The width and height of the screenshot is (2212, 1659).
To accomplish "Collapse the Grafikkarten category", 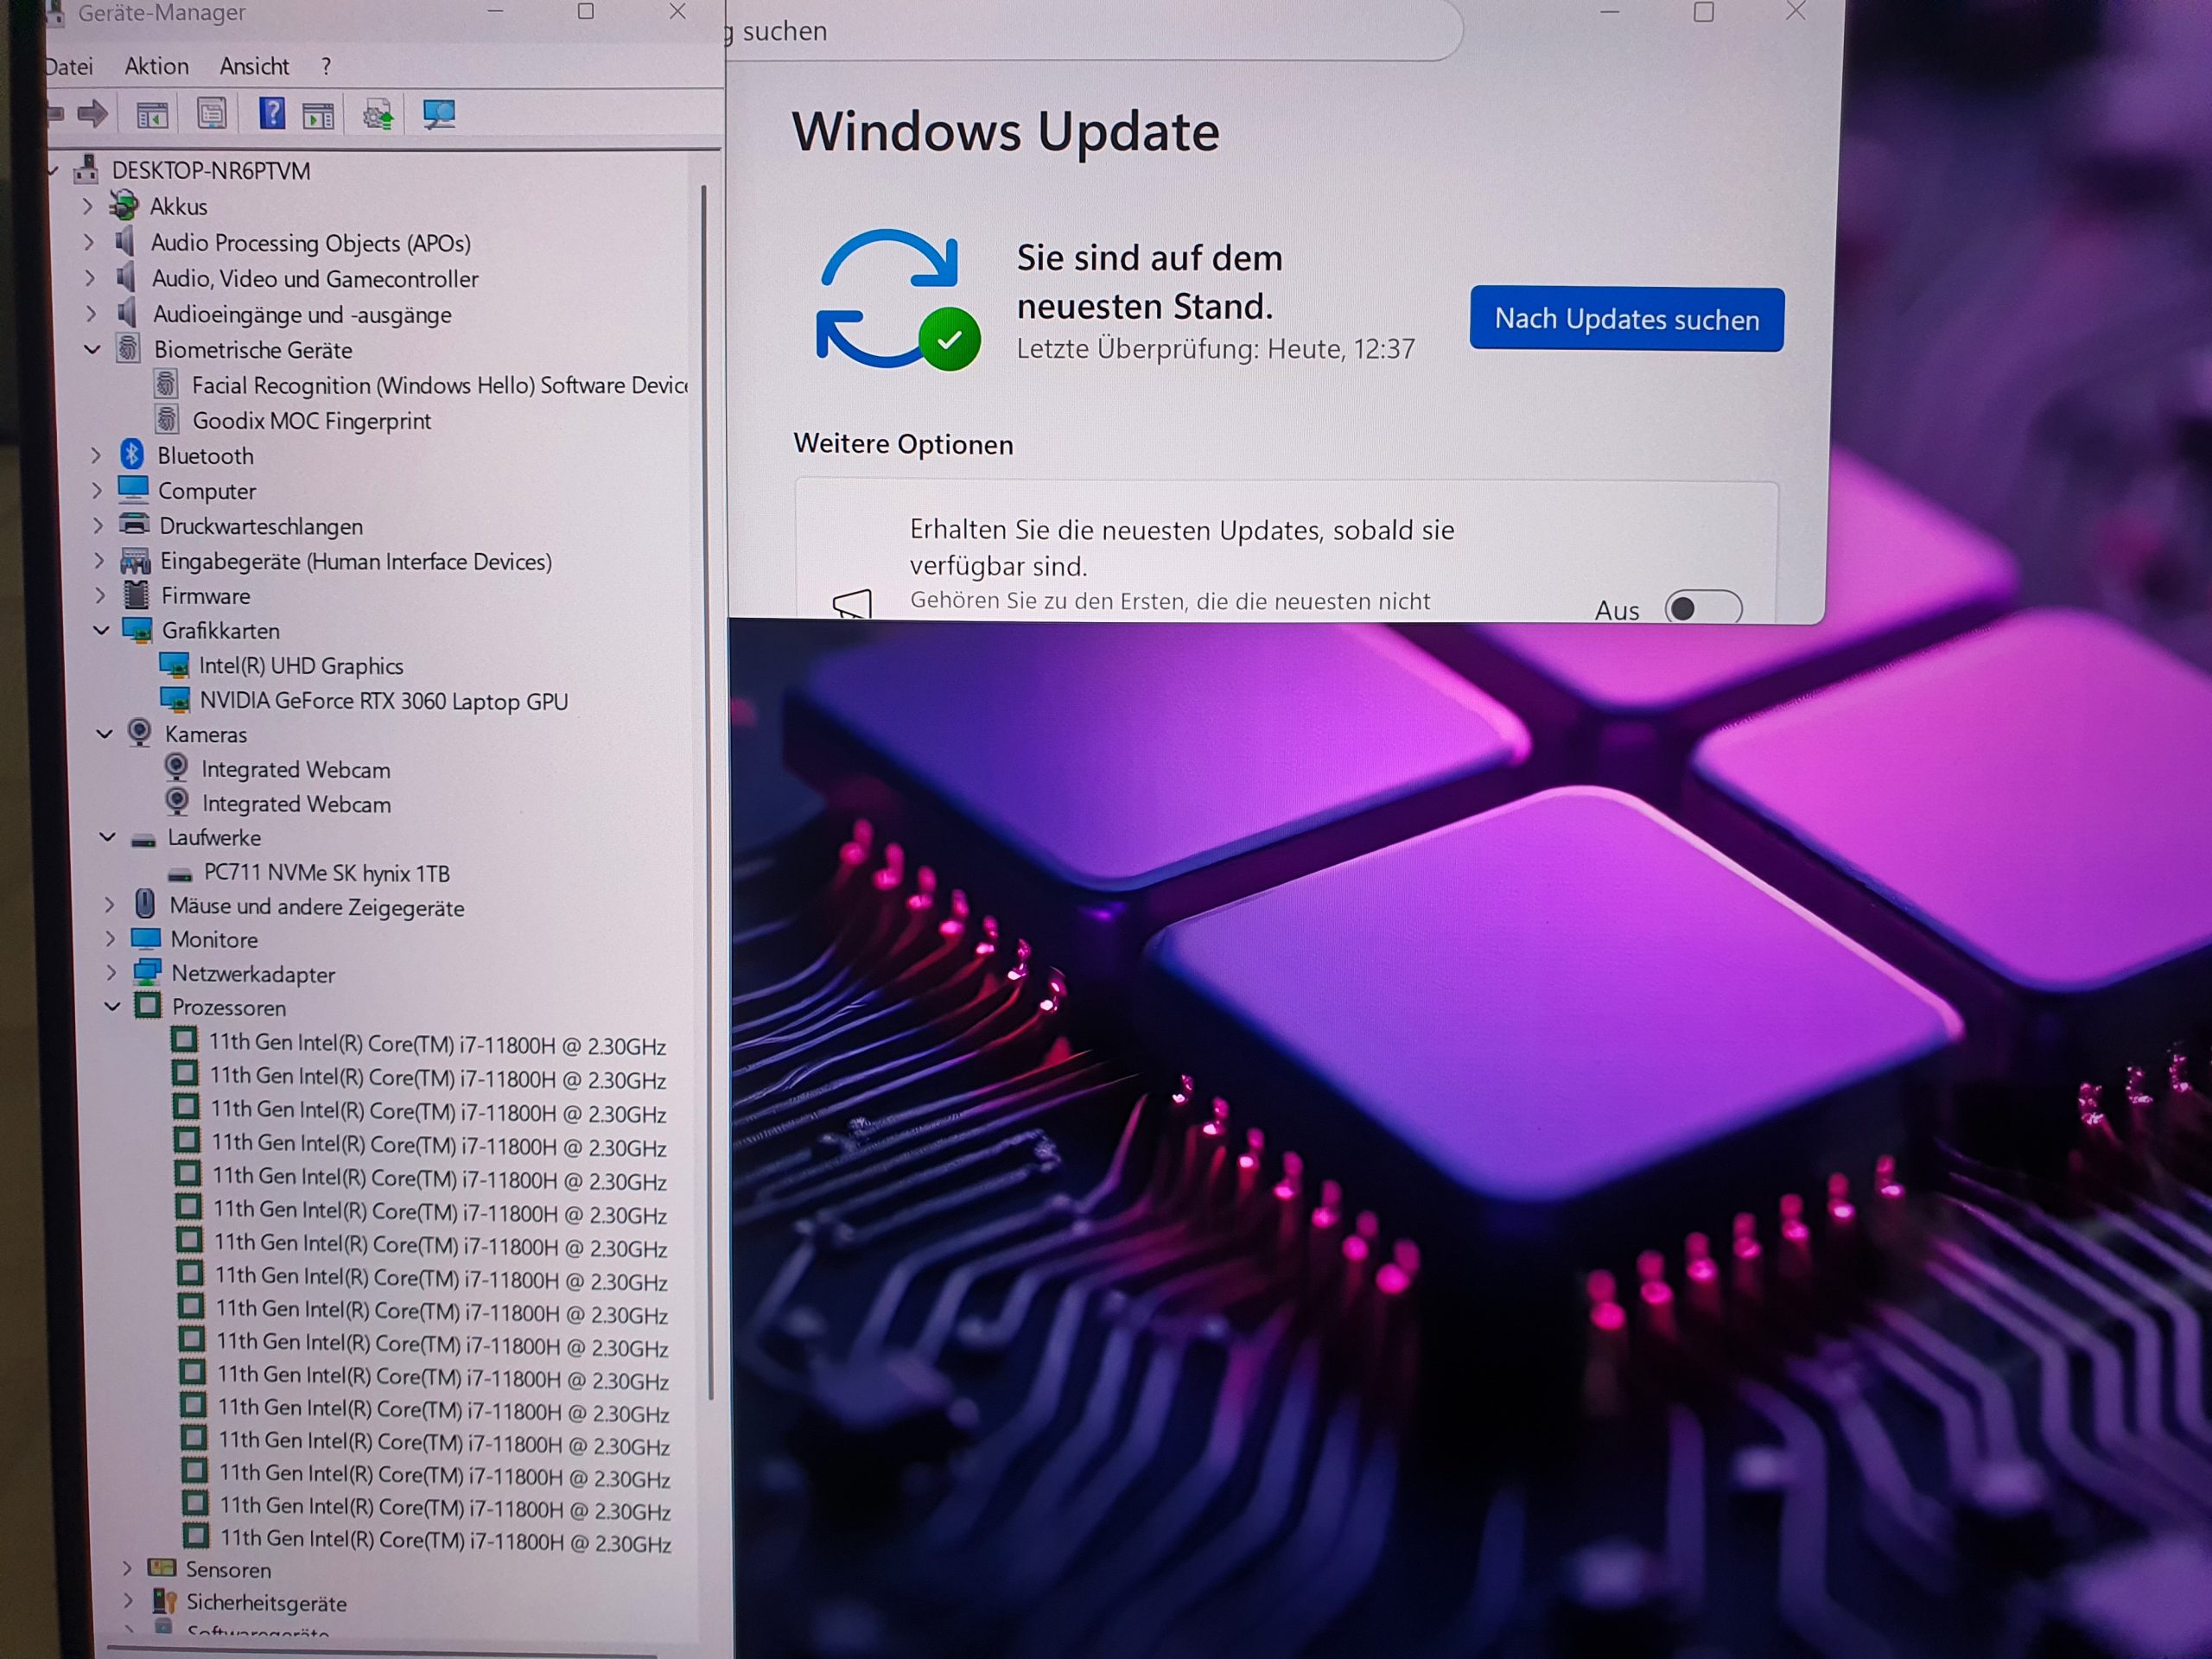I will tap(101, 630).
